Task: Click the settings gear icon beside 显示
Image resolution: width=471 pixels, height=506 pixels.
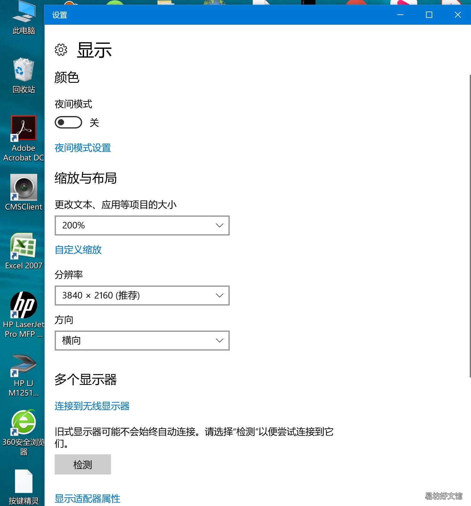Action: click(61, 50)
